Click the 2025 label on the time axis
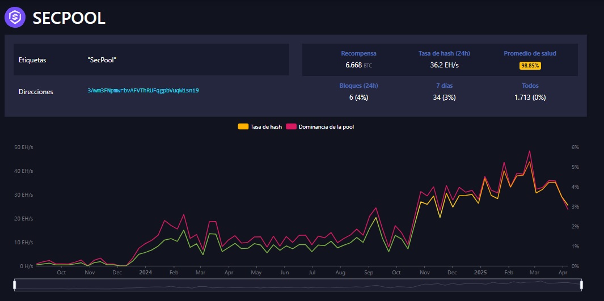604x301 pixels. [x=480, y=272]
